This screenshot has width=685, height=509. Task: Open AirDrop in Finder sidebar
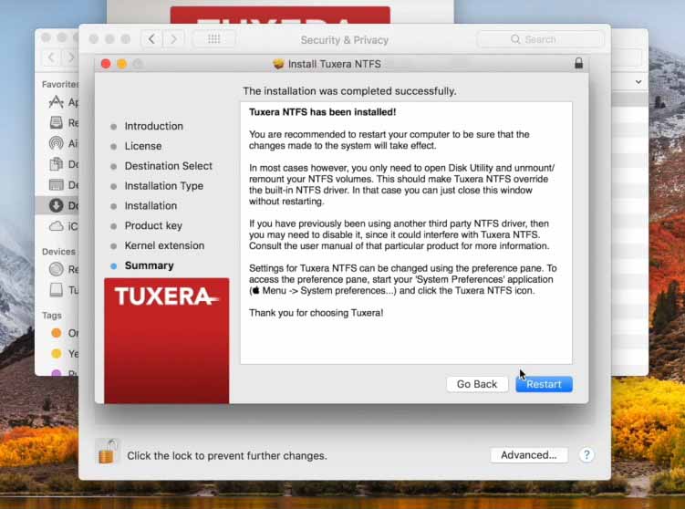pyautogui.click(x=63, y=143)
